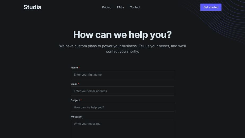Click the Studia logo in the header
245x138 pixels.
(32, 7)
